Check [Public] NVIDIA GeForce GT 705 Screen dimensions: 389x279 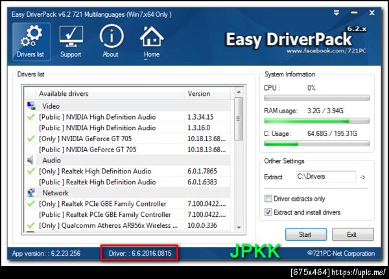[30, 150]
